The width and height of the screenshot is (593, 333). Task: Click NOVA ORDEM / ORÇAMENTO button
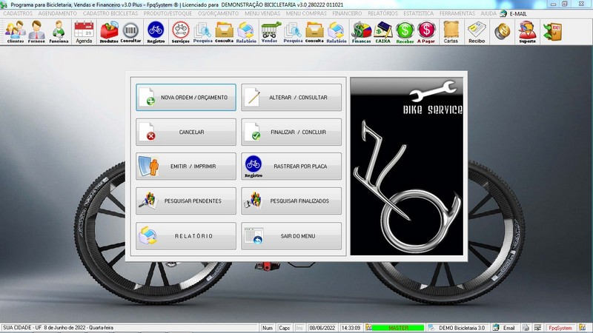pyautogui.click(x=186, y=98)
